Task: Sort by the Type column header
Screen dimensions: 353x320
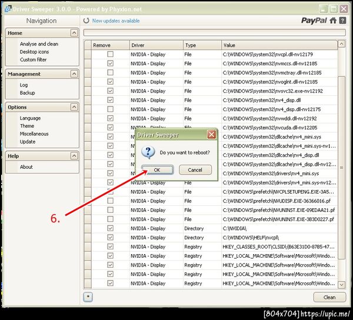Action: point(202,45)
